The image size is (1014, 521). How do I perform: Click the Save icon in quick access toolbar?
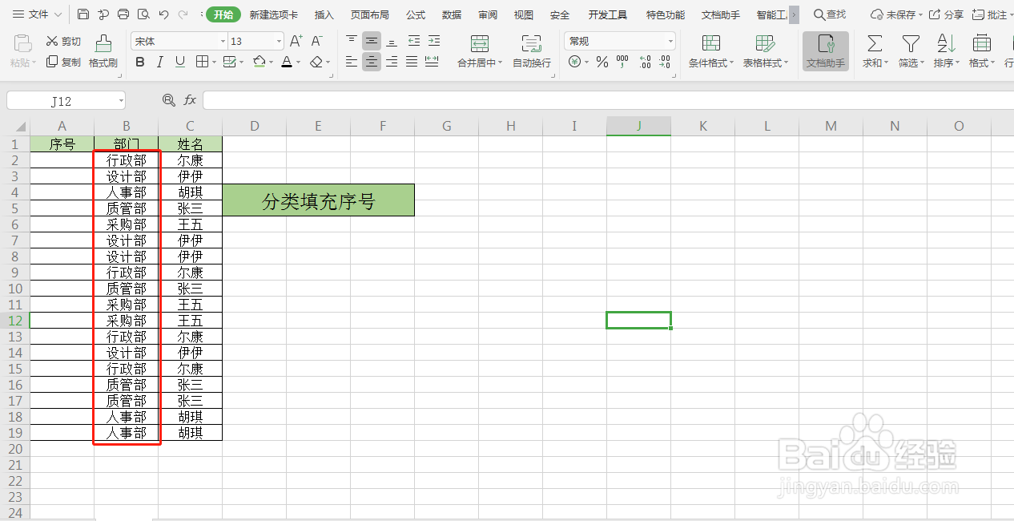[84, 14]
